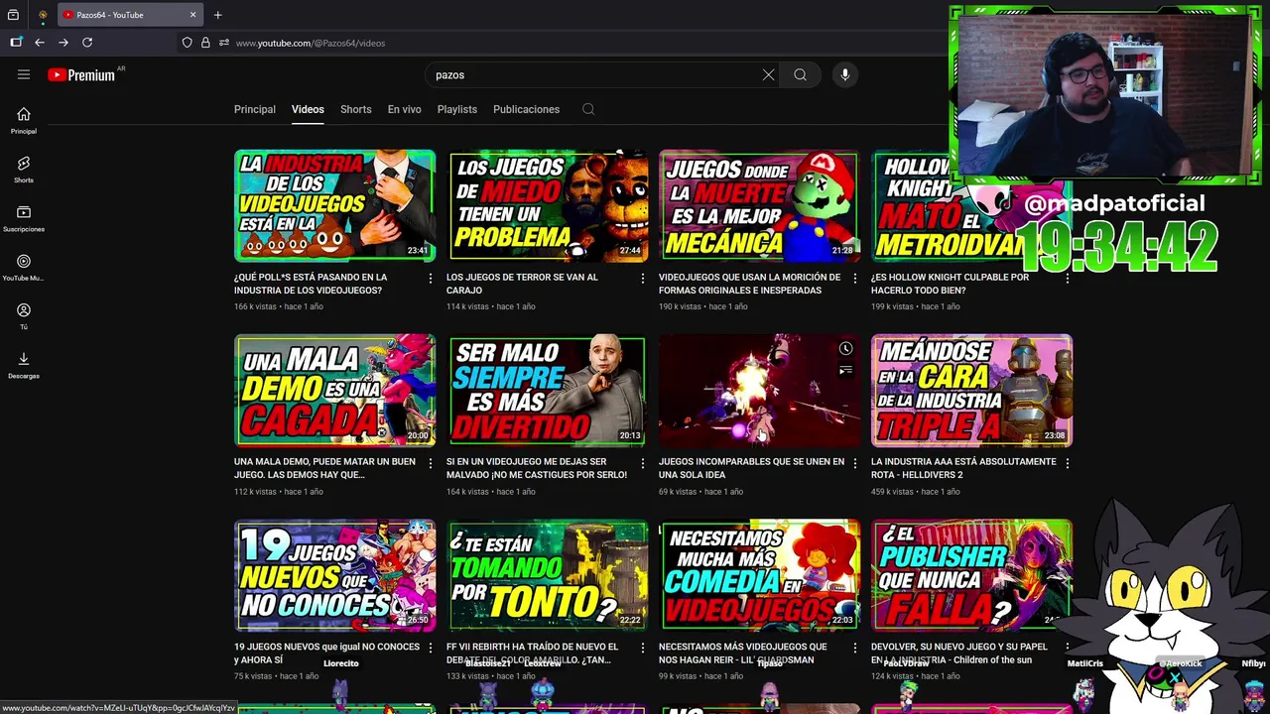This screenshot has height=714, width=1270.
Task: Open title ¿Es Hollow Knight culpable
Action: coord(950,284)
